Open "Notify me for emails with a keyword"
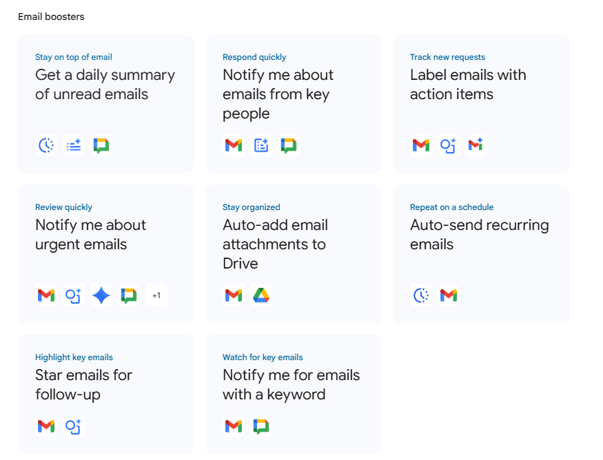 coord(291,385)
